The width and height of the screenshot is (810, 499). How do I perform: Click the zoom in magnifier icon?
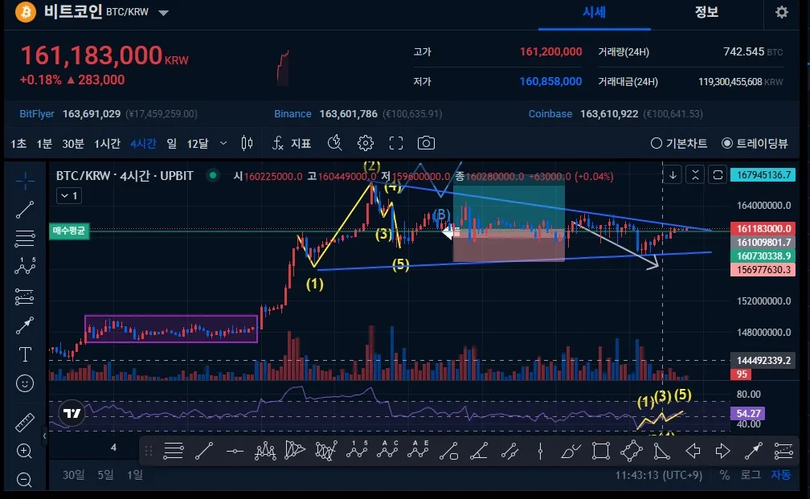pos(24,451)
